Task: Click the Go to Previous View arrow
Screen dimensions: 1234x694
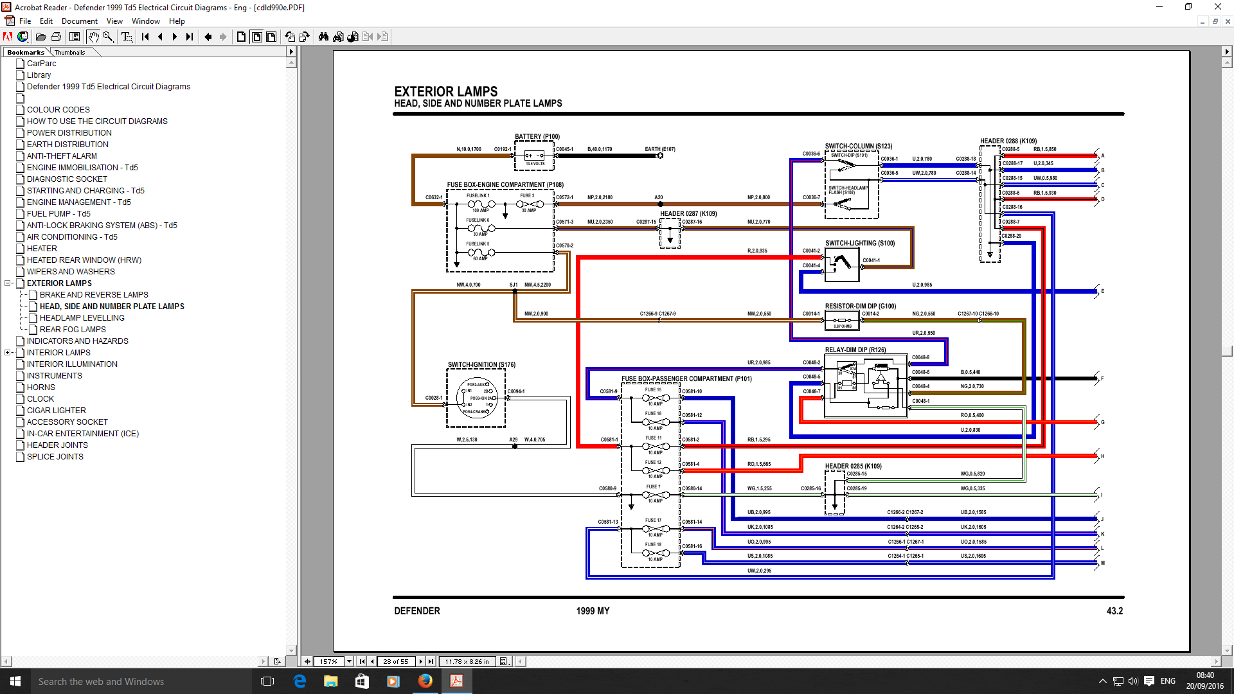Action: coord(208,37)
